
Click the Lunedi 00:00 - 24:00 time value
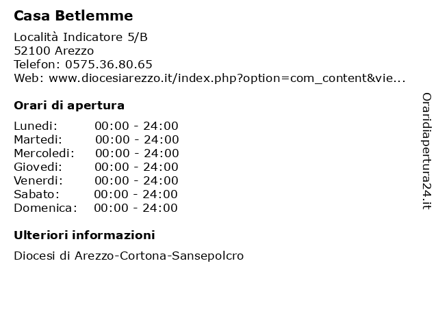[x=136, y=126]
